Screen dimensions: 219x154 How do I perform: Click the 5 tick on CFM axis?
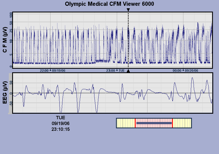click(x=11, y=55)
